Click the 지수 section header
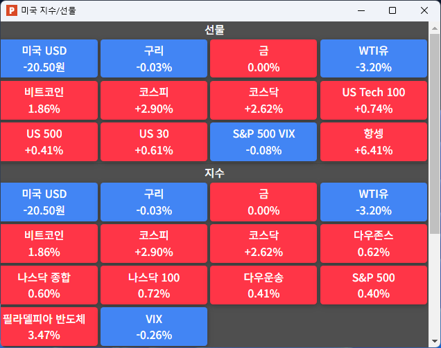The width and height of the screenshot is (441, 348). coord(214,173)
